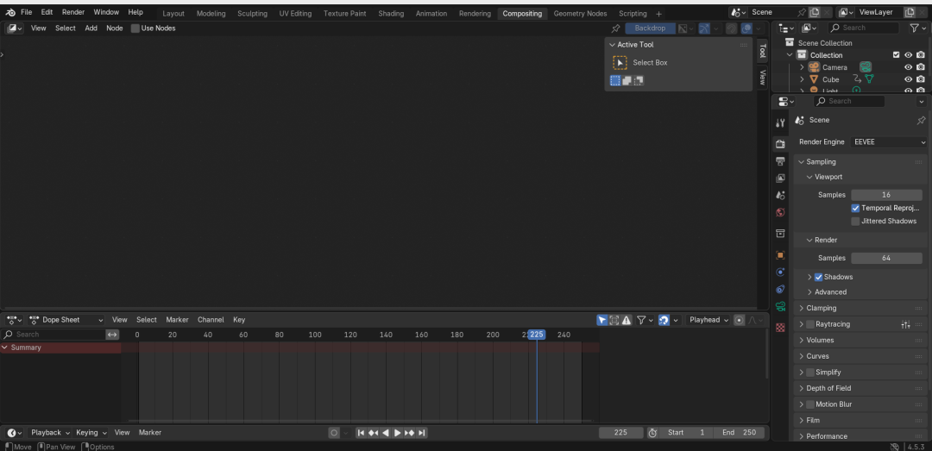Toggle Only Show Errors warning icon
The height and width of the screenshot is (451, 932).
coord(627,320)
